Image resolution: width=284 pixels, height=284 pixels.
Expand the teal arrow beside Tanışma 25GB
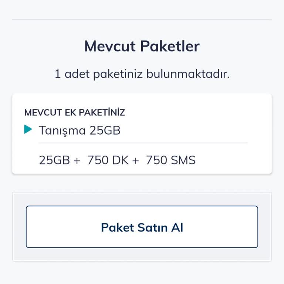point(28,129)
